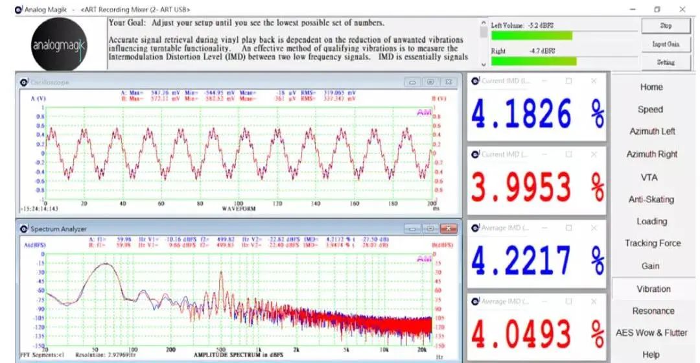Maximize the red Average IMD readout window
The width and height of the screenshot is (700, 363).
click(x=568, y=301)
